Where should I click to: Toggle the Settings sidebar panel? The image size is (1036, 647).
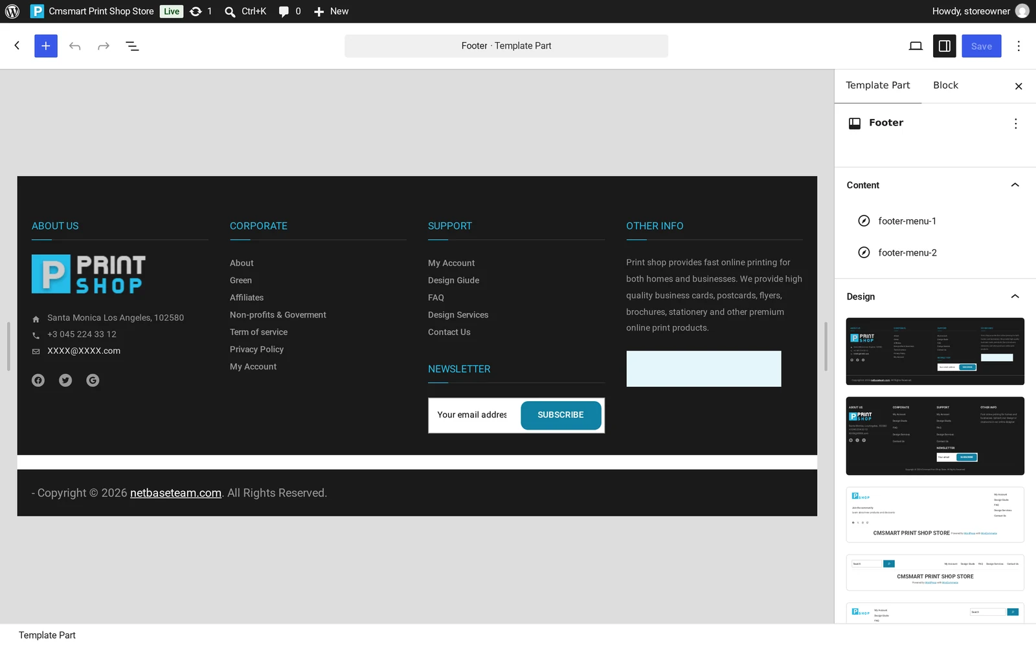point(945,46)
